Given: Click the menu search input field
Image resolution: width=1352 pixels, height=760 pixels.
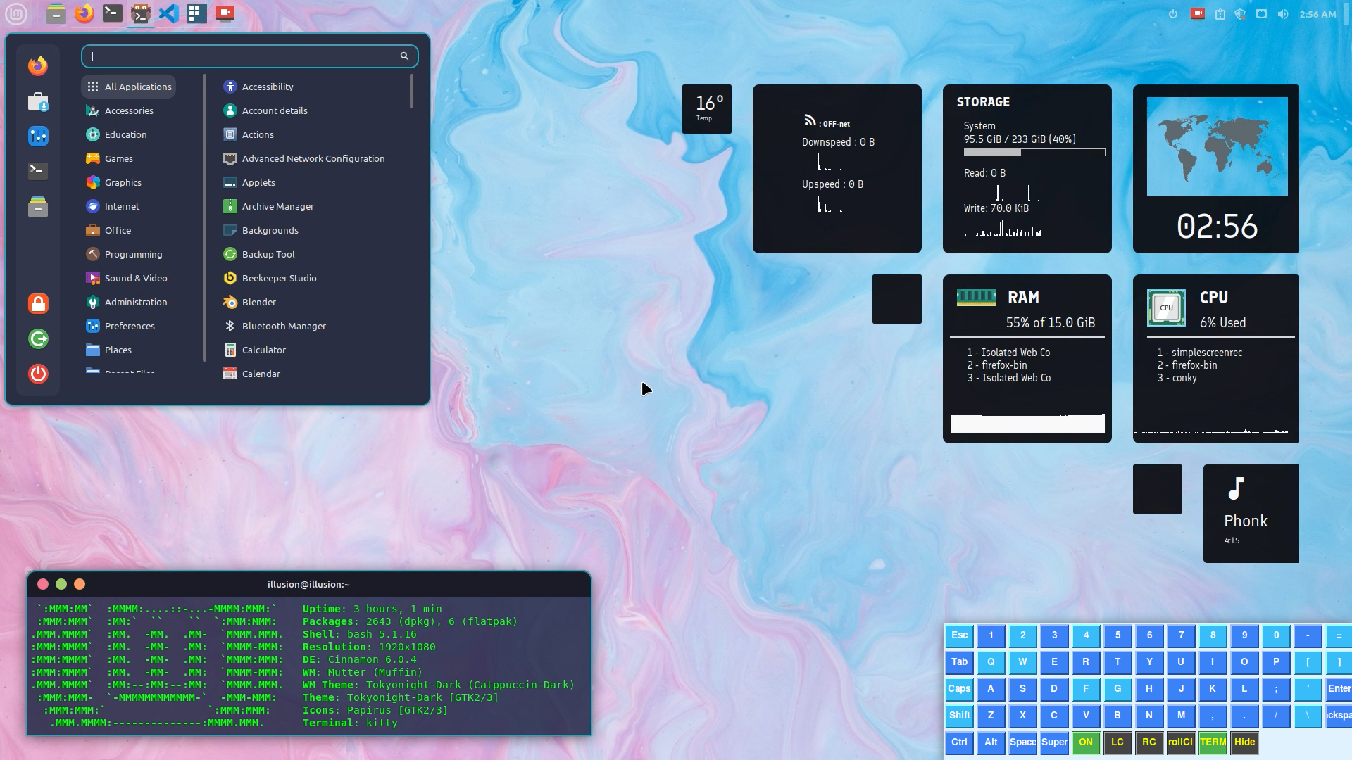Looking at the screenshot, I should click(249, 56).
